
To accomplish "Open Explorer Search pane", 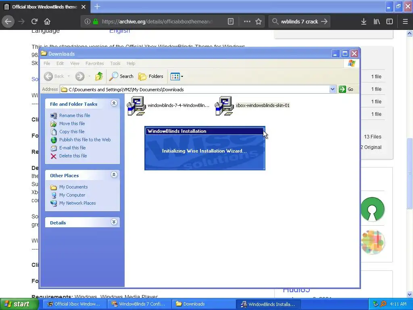I will point(121,76).
